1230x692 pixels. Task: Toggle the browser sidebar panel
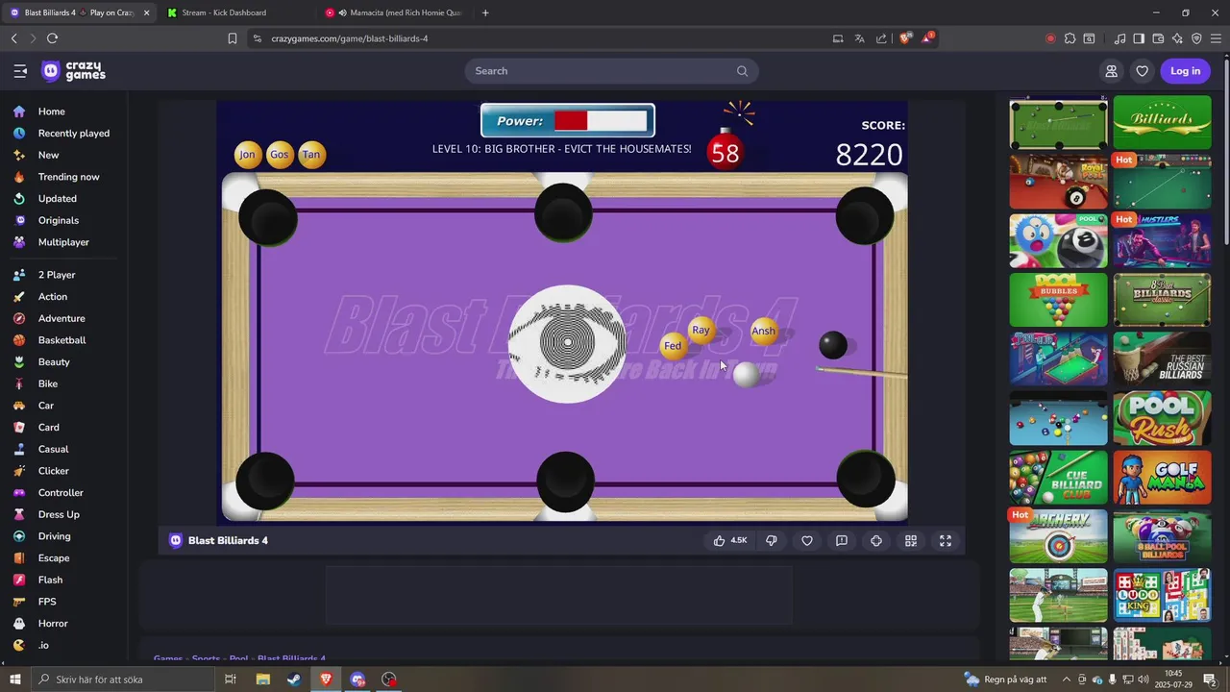coord(1139,38)
